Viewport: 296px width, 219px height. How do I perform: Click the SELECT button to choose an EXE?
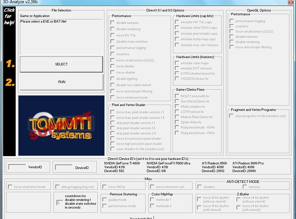pos(61,64)
